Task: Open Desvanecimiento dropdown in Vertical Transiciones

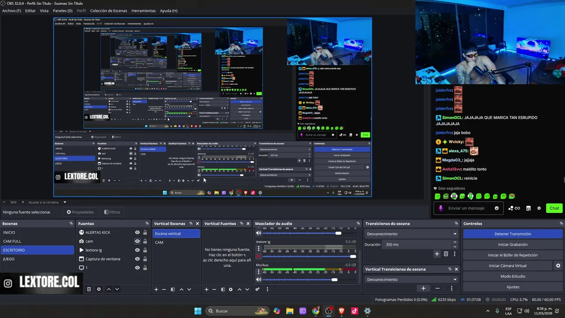Action: click(x=411, y=280)
